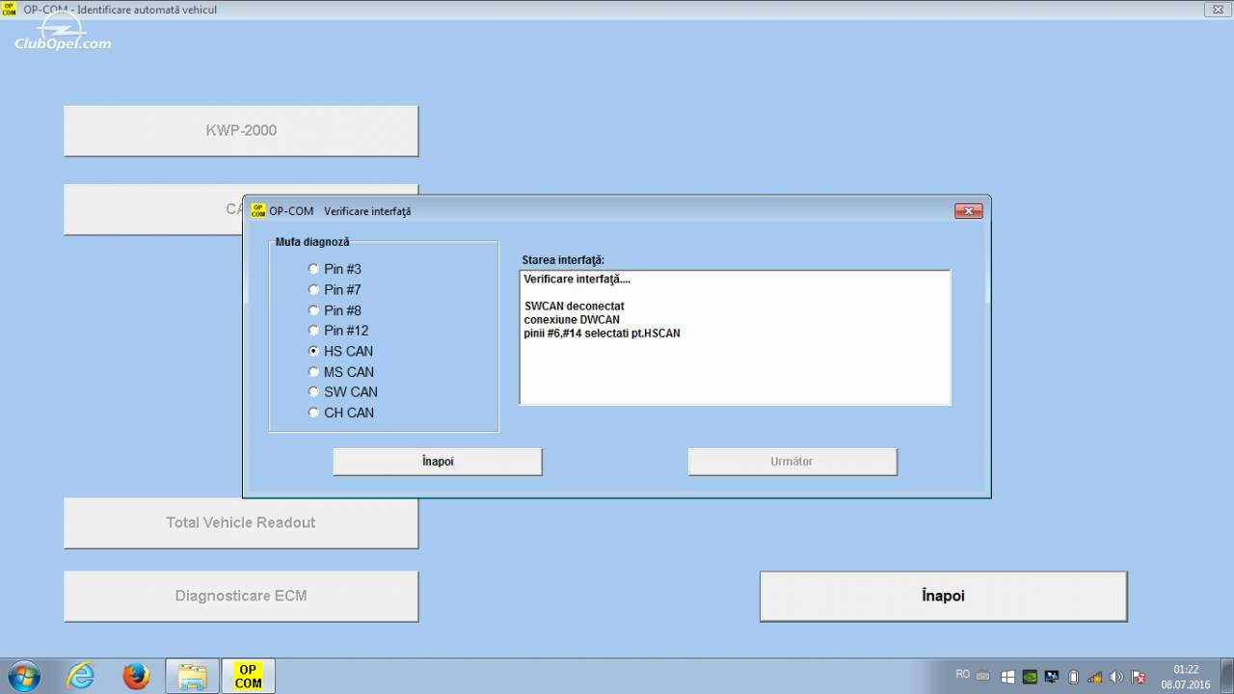Click the 'pinii #6,#14 selectati pt.HSCAN' line
Viewport: 1234px width, 694px height.
coord(603,334)
